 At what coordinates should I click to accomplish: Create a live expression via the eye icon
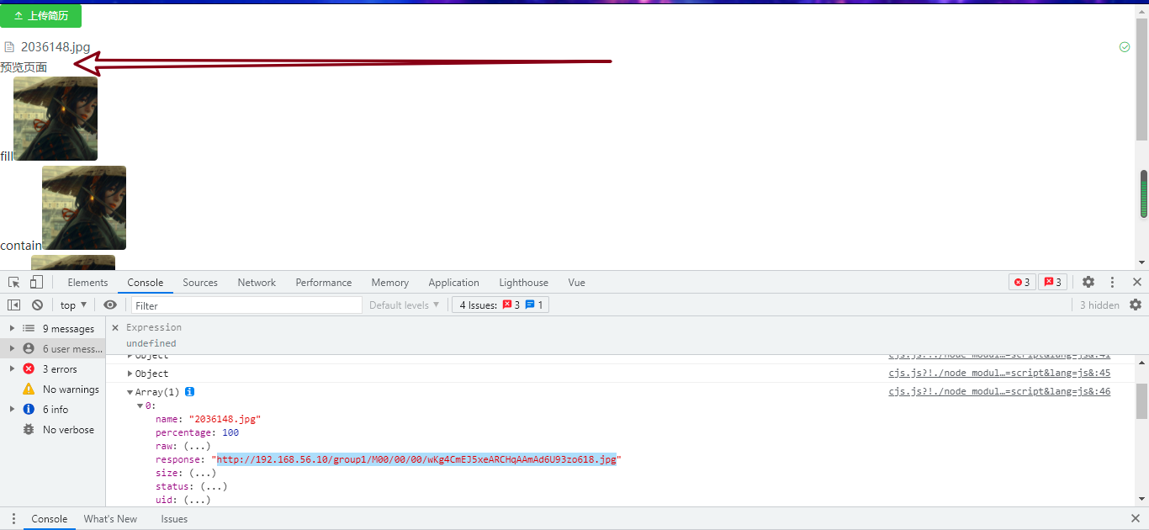[110, 305]
